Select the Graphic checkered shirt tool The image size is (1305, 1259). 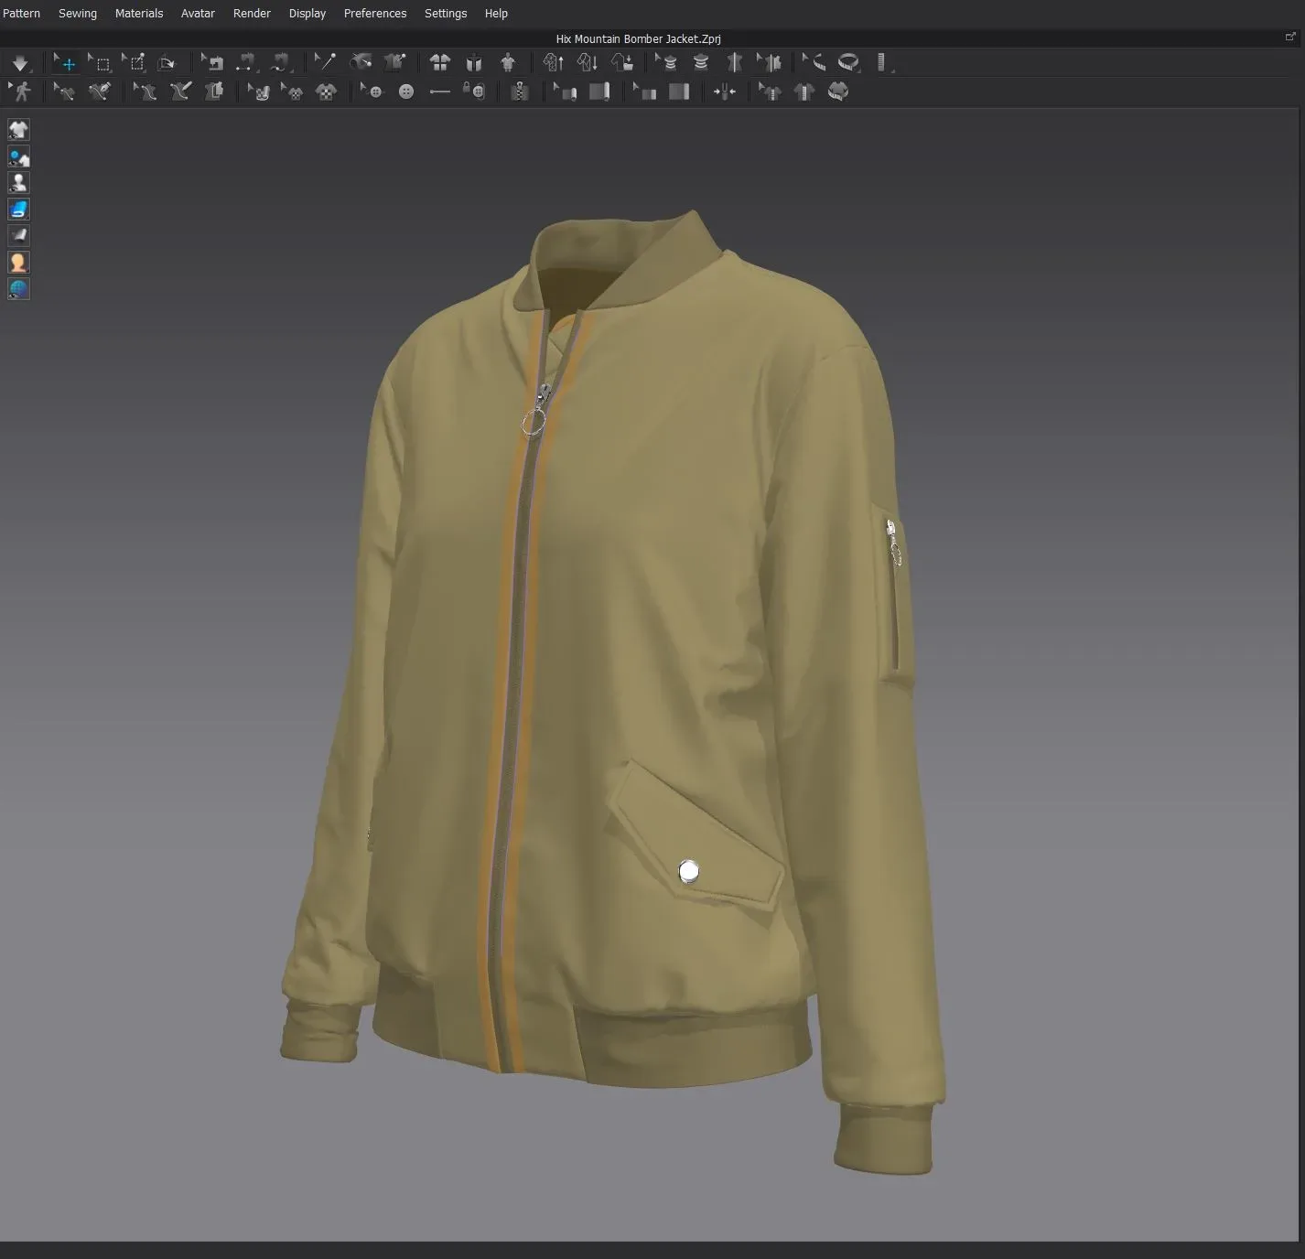pyautogui.click(x=327, y=91)
